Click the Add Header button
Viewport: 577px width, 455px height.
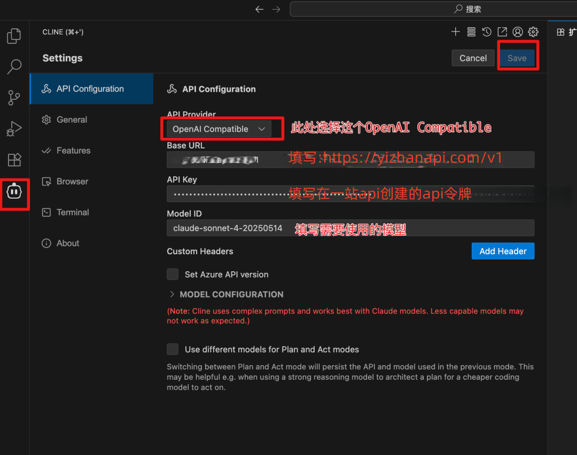(503, 251)
